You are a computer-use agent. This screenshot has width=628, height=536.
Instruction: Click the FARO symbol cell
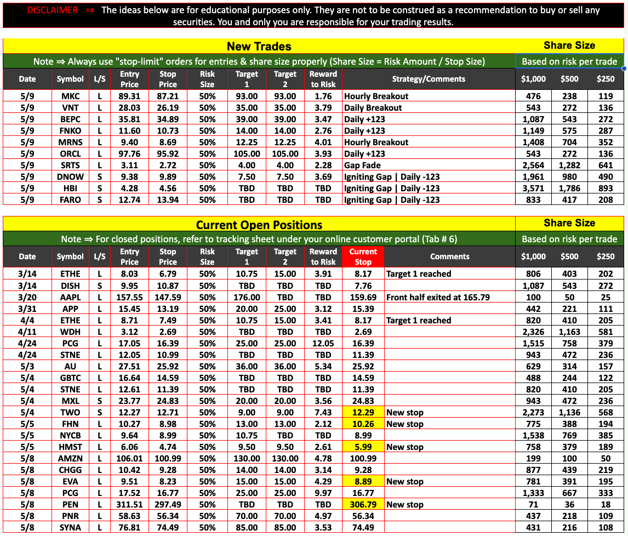[70, 199]
